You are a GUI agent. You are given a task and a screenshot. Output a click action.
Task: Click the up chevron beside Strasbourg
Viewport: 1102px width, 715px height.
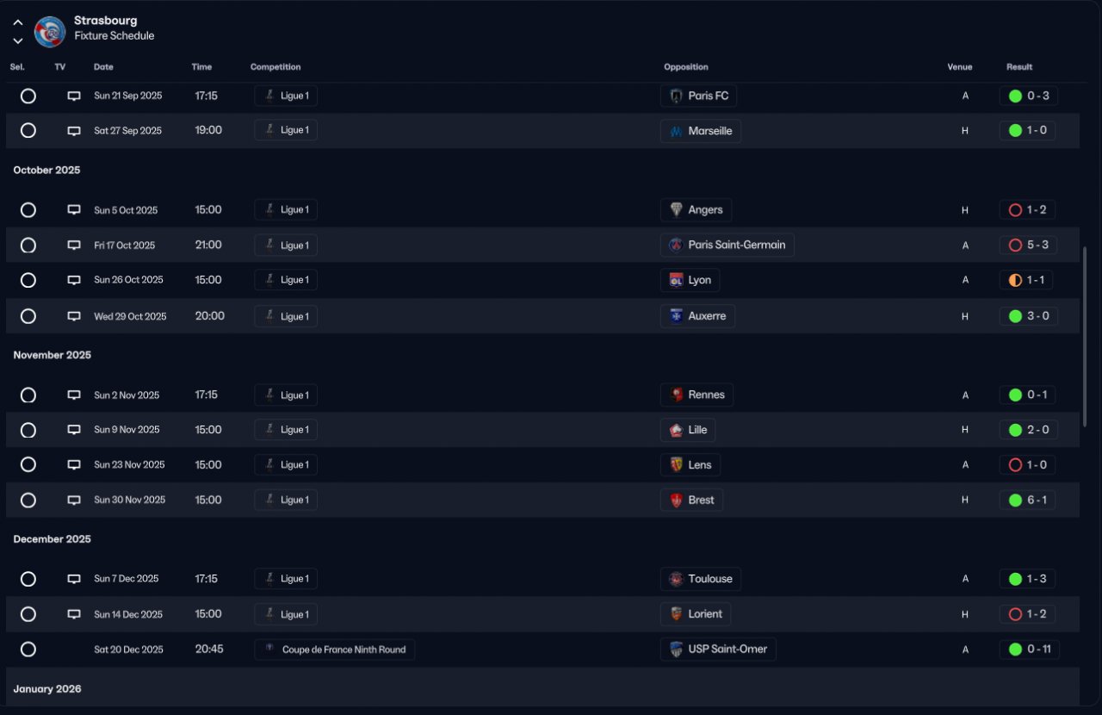pos(18,22)
